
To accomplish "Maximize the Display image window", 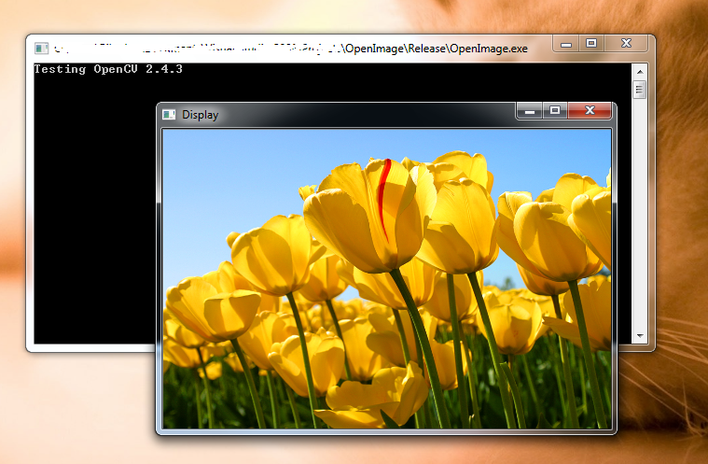I will 555,111.
